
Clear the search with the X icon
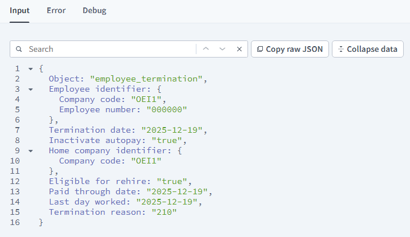tap(239, 50)
